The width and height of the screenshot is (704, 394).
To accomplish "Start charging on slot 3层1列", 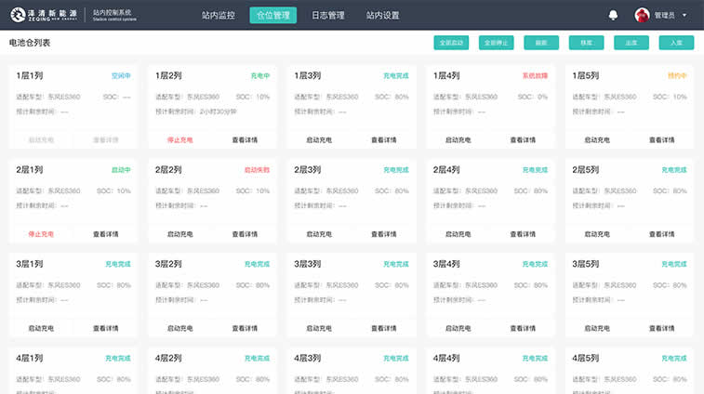I will click(x=41, y=328).
